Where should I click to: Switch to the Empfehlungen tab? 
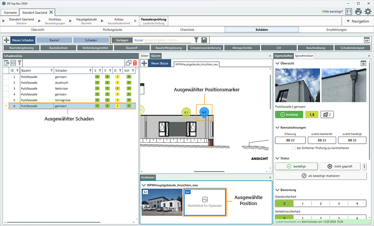[x=336, y=30]
